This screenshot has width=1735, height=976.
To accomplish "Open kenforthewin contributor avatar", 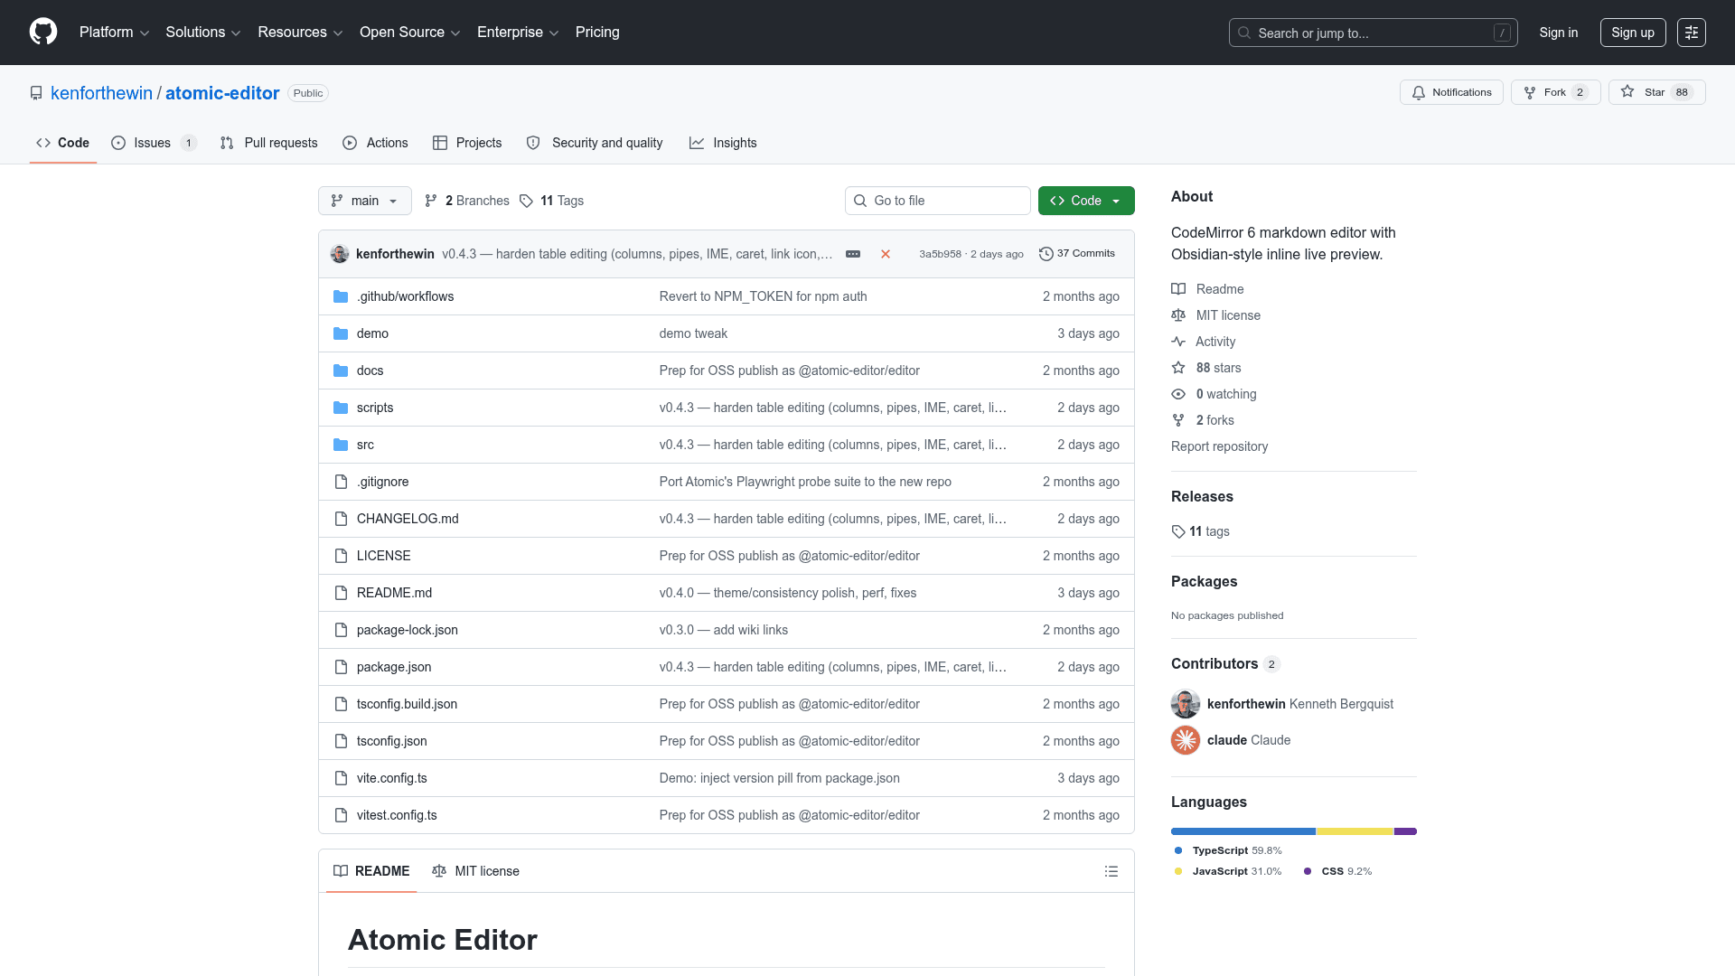I will (1186, 704).
